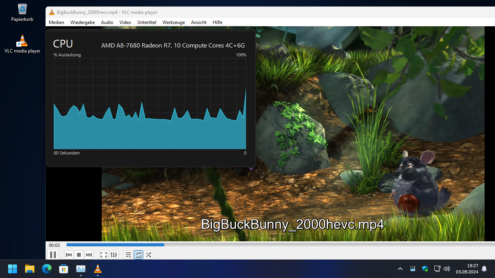Open the fullscreen mode icon
Screen dimensions: 495x278
(103, 254)
